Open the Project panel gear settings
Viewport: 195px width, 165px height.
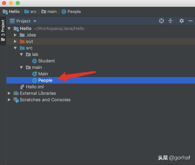pos(182,21)
